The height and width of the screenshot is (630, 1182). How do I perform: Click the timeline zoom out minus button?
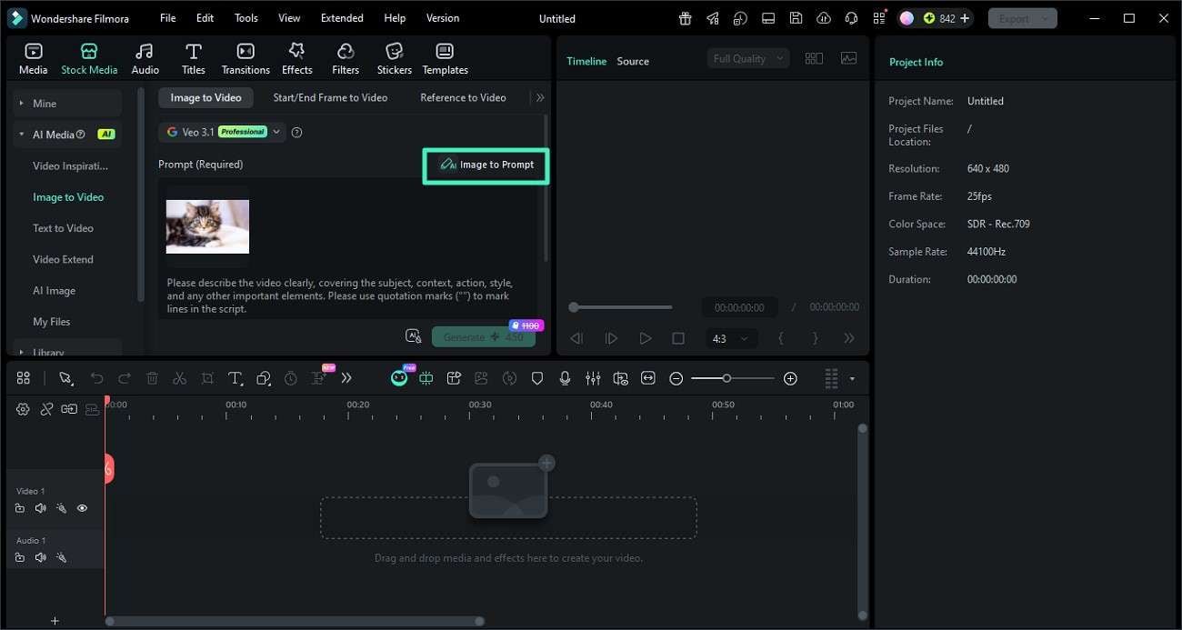click(676, 378)
